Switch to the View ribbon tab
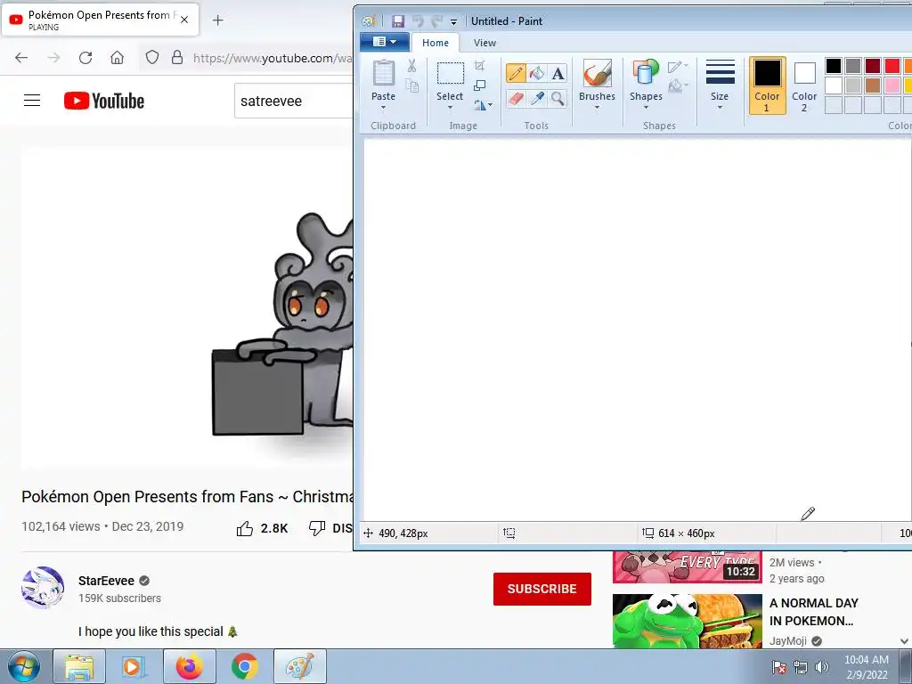The height and width of the screenshot is (684, 912). point(484,43)
